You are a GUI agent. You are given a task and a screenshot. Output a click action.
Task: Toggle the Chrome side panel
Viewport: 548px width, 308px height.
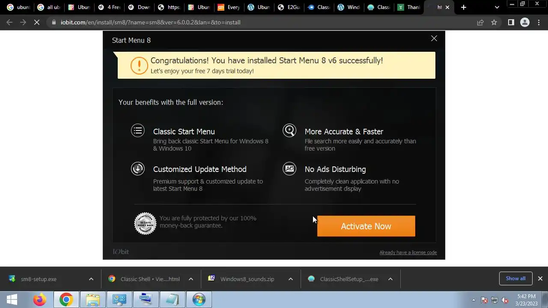pyautogui.click(x=511, y=22)
